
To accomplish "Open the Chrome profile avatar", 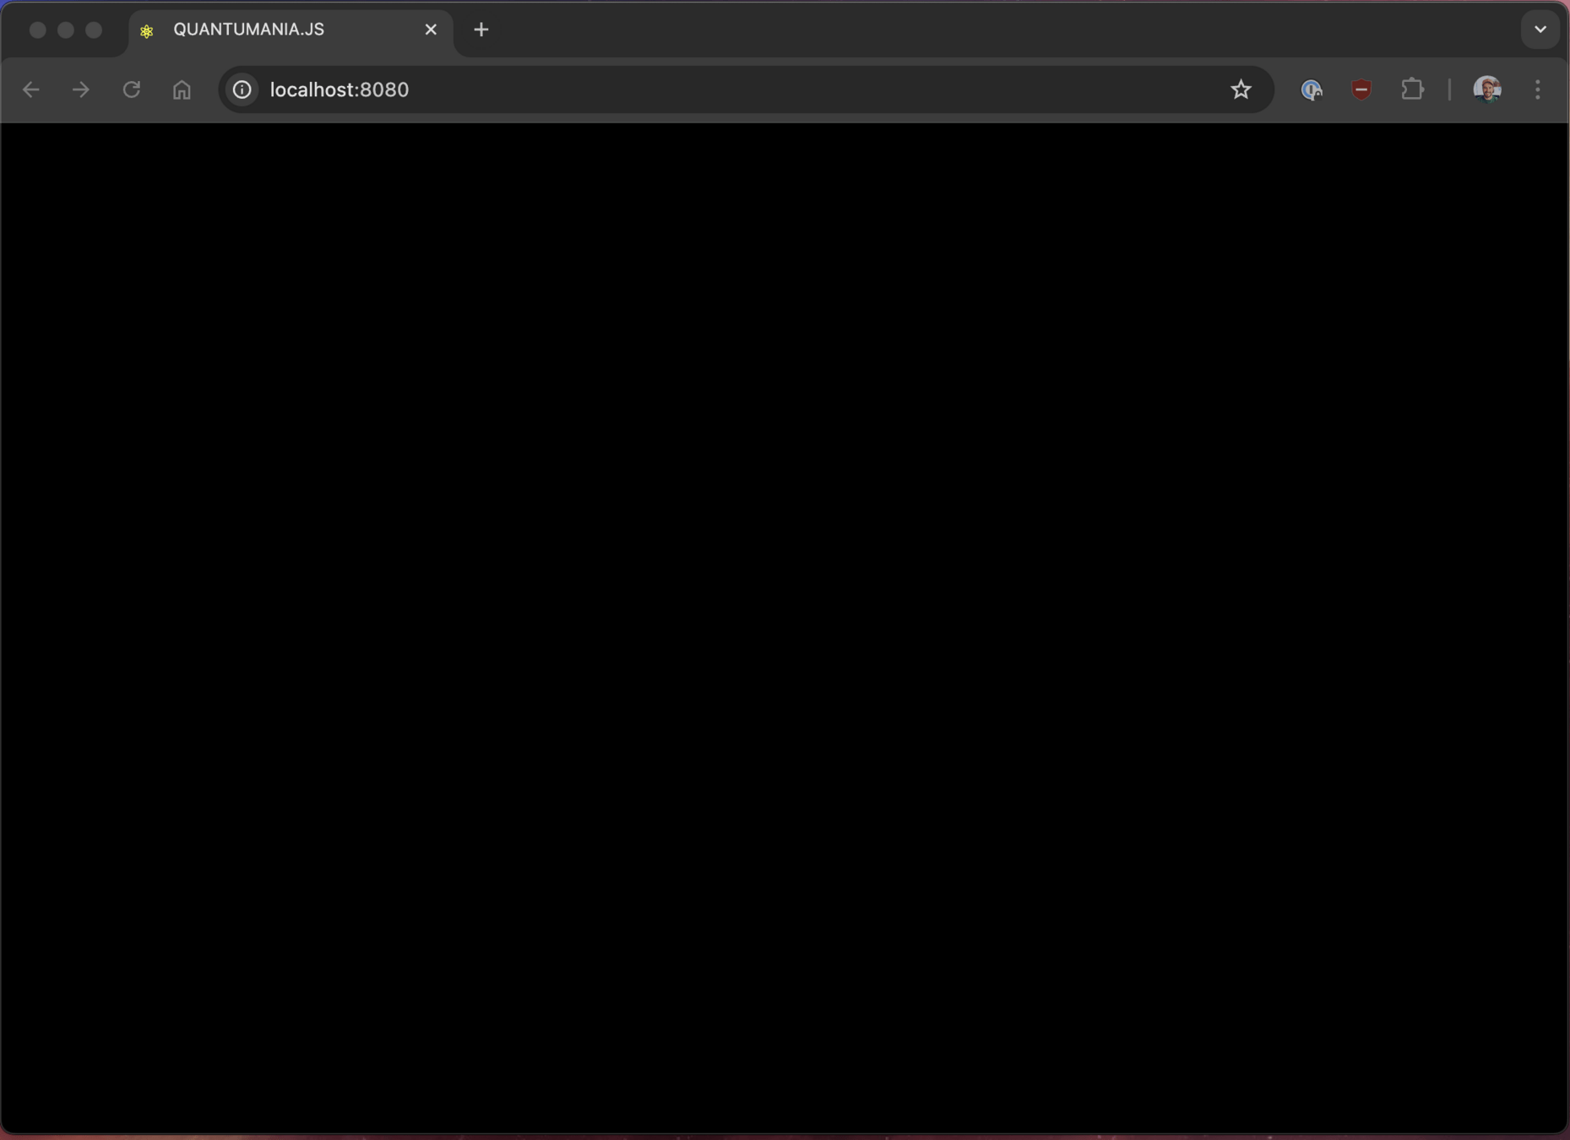I will [1487, 90].
